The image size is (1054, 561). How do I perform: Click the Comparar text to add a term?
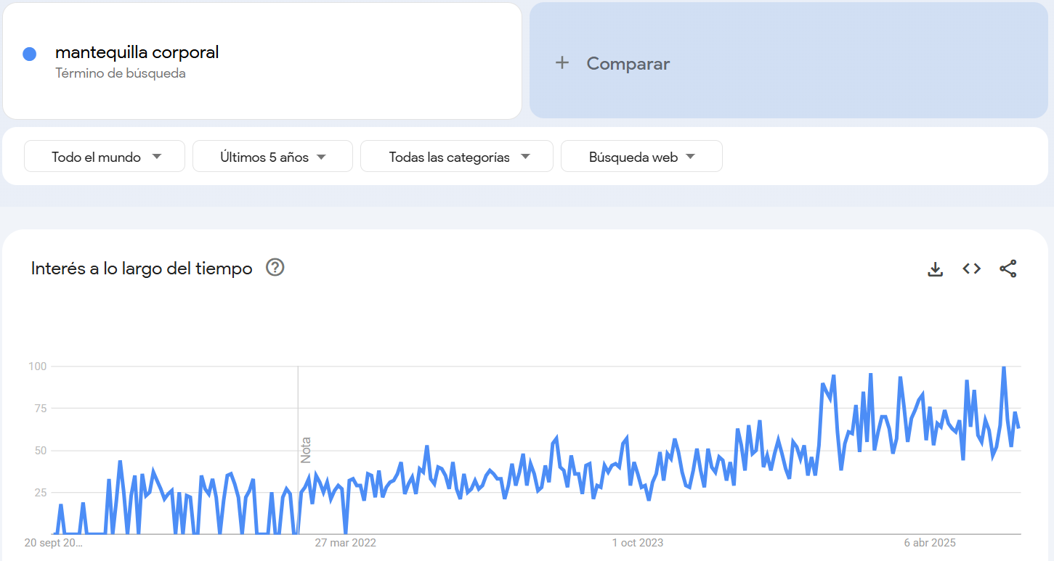(628, 64)
